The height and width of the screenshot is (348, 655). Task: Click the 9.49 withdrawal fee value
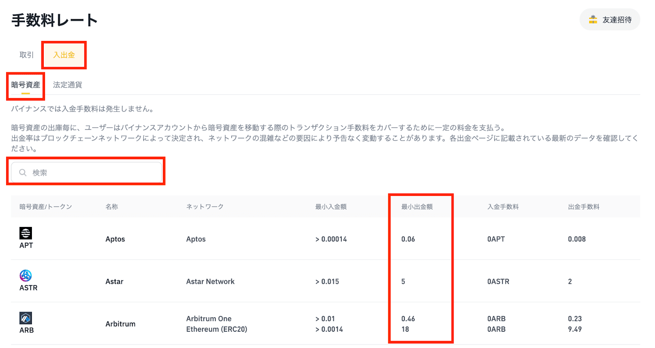coord(575,329)
